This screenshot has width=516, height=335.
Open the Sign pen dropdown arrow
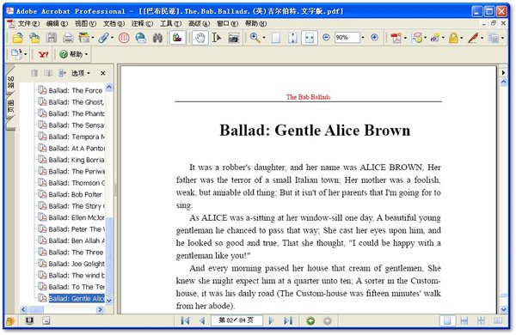click(x=482, y=38)
